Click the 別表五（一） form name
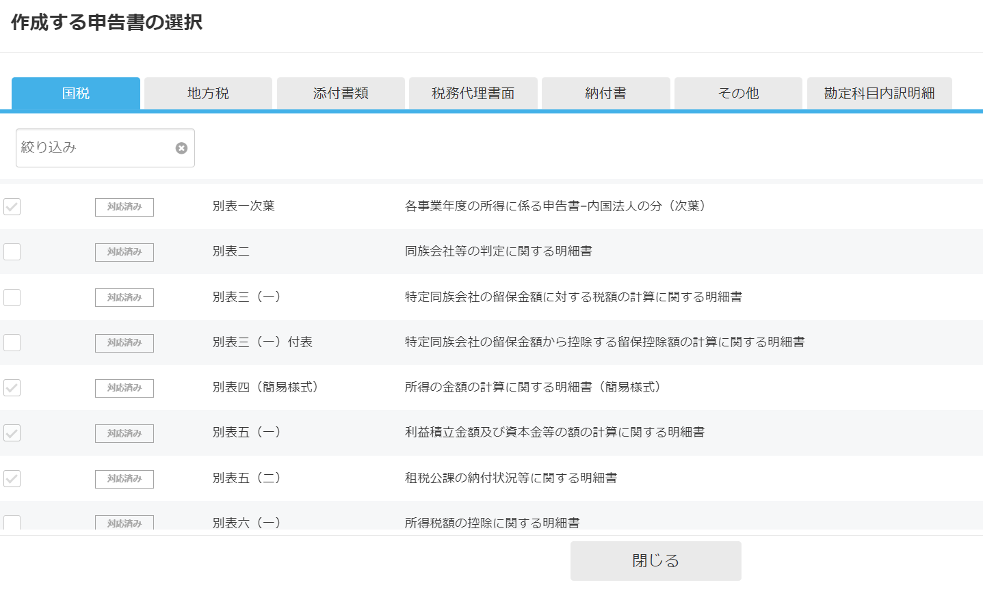 coord(247,433)
